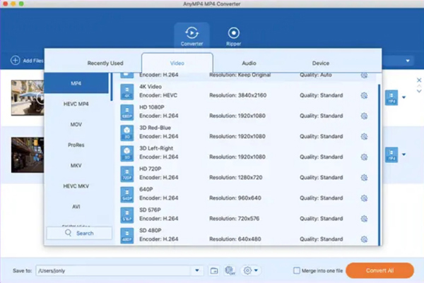Click Resolution: 960x640 text

[x=235, y=198]
